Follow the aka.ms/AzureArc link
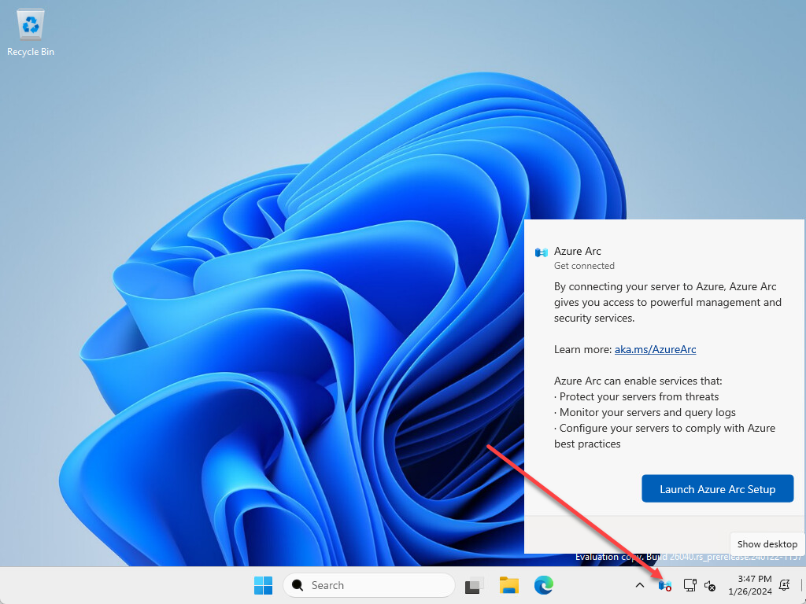The width and height of the screenshot is (806, 604). click(x=655, y=349)
